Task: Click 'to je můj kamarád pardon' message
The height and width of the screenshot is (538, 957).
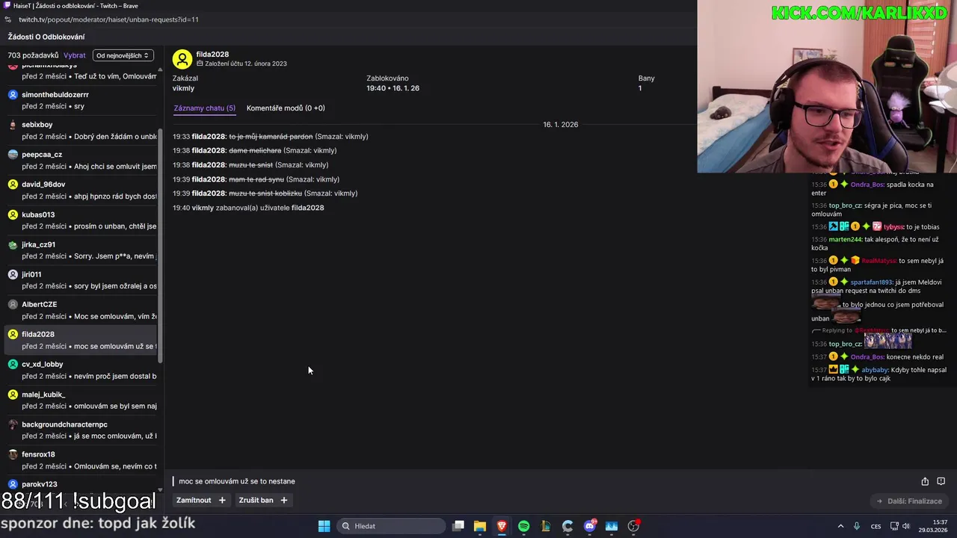Action: 271,137
